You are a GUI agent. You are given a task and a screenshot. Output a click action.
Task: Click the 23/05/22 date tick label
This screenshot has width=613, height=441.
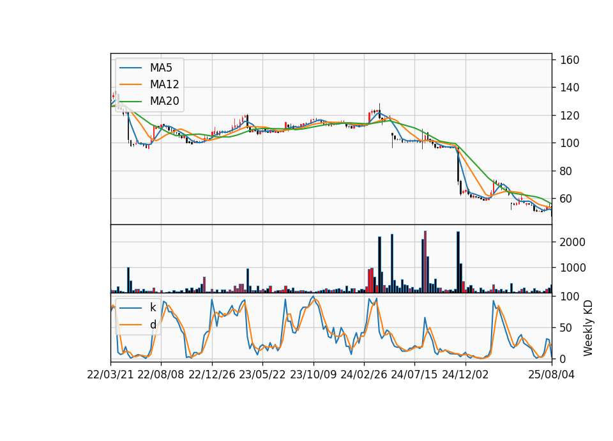262,375
